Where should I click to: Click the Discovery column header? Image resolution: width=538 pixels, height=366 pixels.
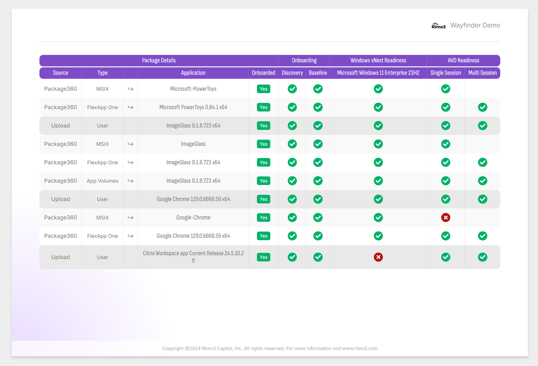[292, 73]
